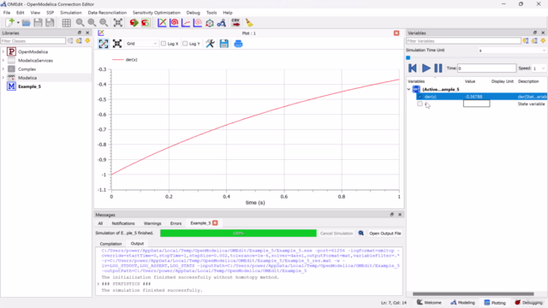Viewport: 548px width, 308px height.
Task: Reset zoom with magnifier icon
Action: (80, 23)
